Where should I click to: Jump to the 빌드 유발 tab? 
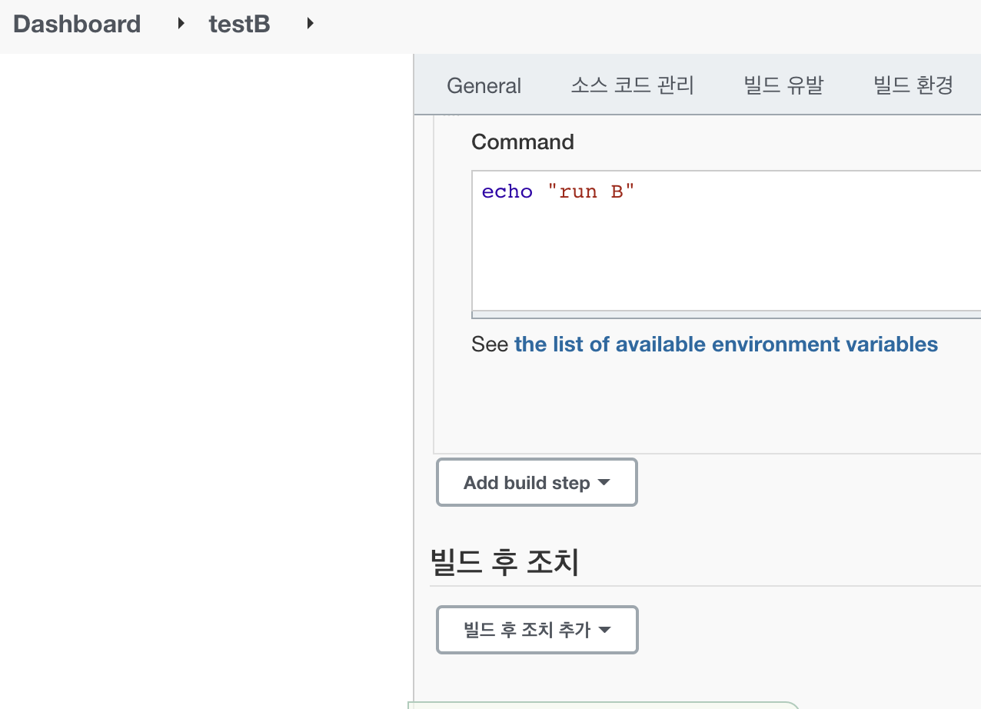click(x=783, y=85)
